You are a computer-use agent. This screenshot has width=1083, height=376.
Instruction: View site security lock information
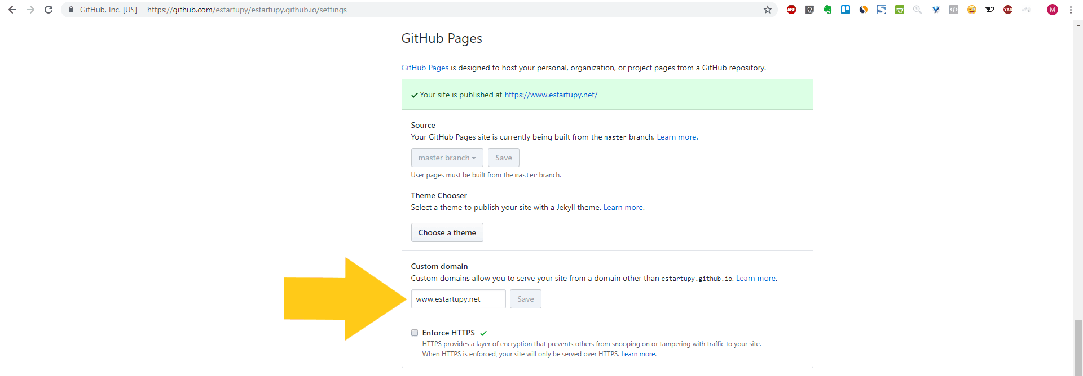point(71,10)
